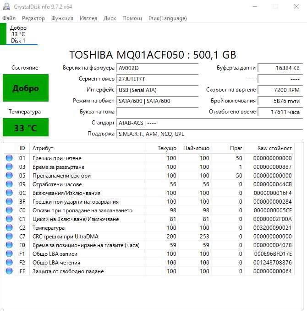
Task: Click status orb for Преназначени сектори
Action: pos(9,175)
